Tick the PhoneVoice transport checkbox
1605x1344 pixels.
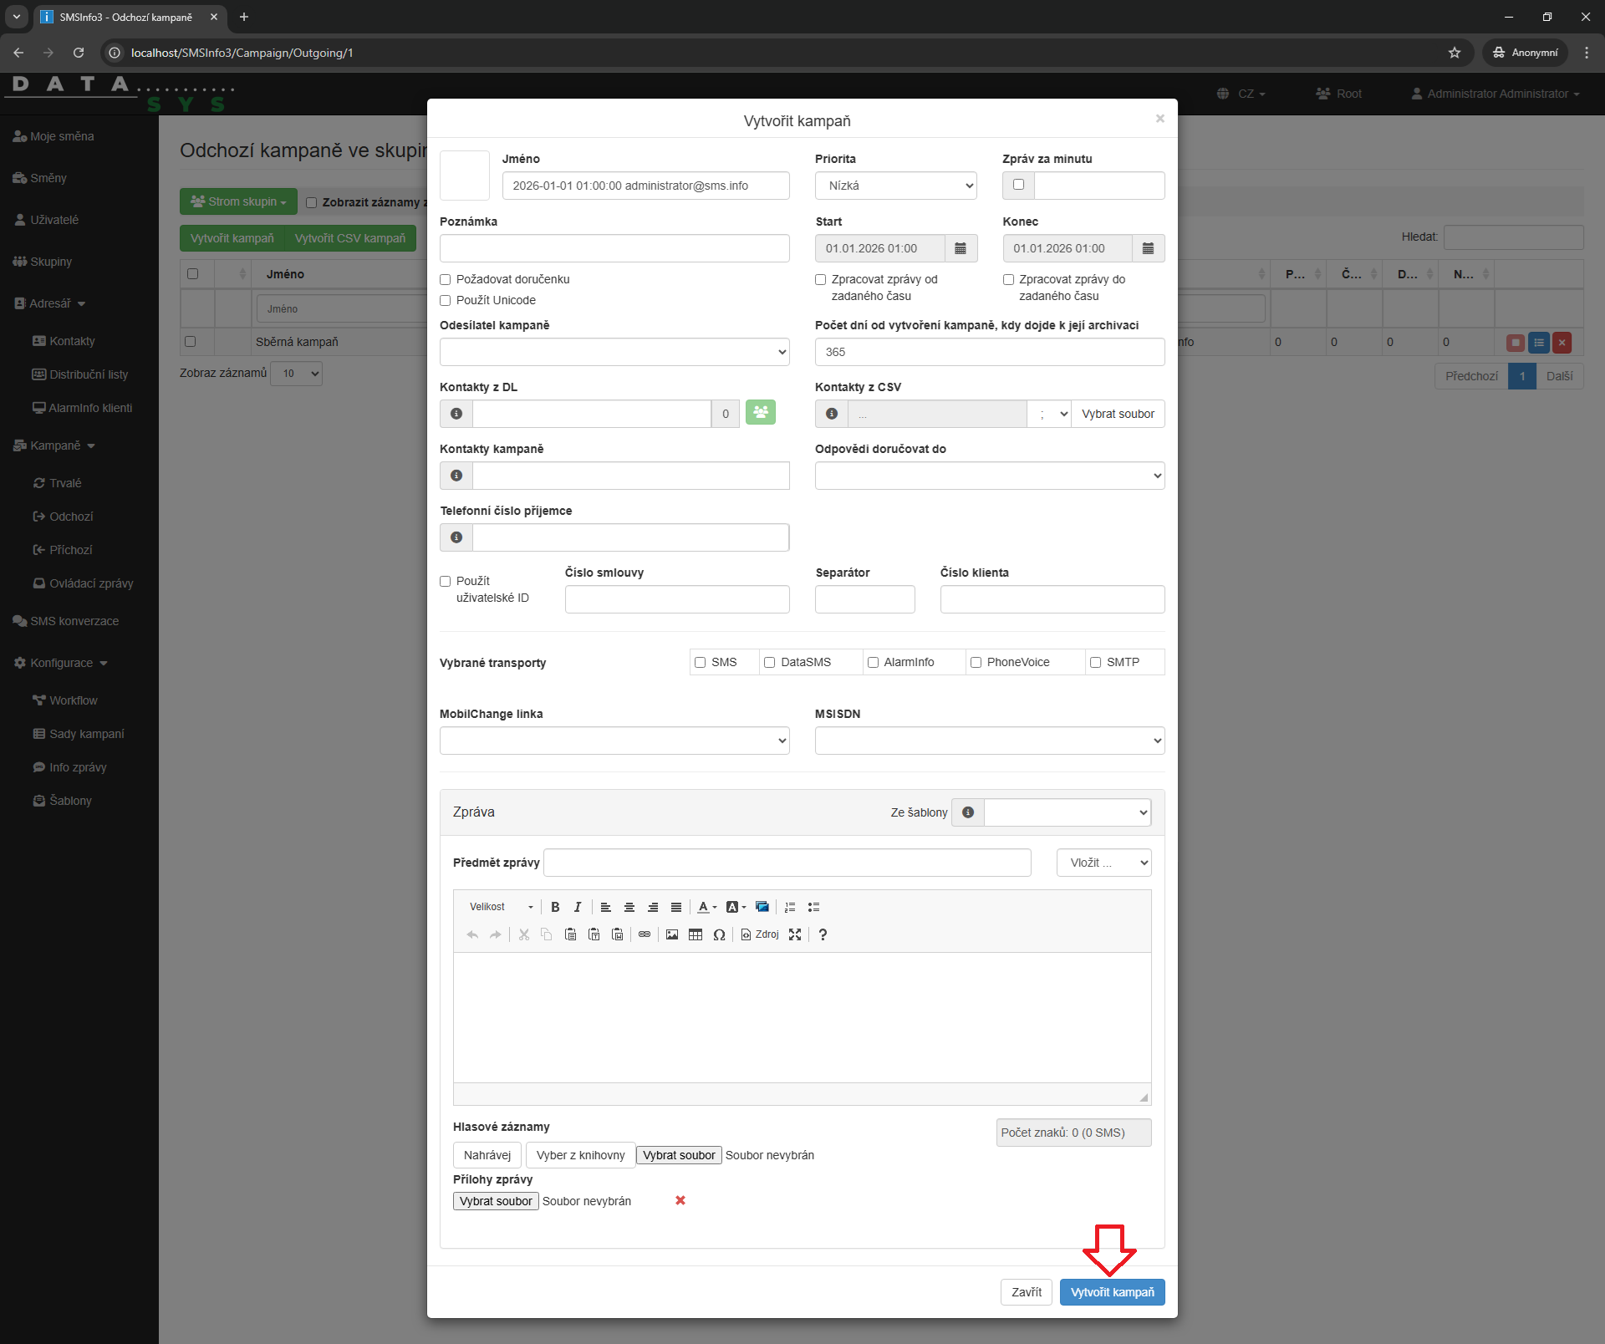976,662
